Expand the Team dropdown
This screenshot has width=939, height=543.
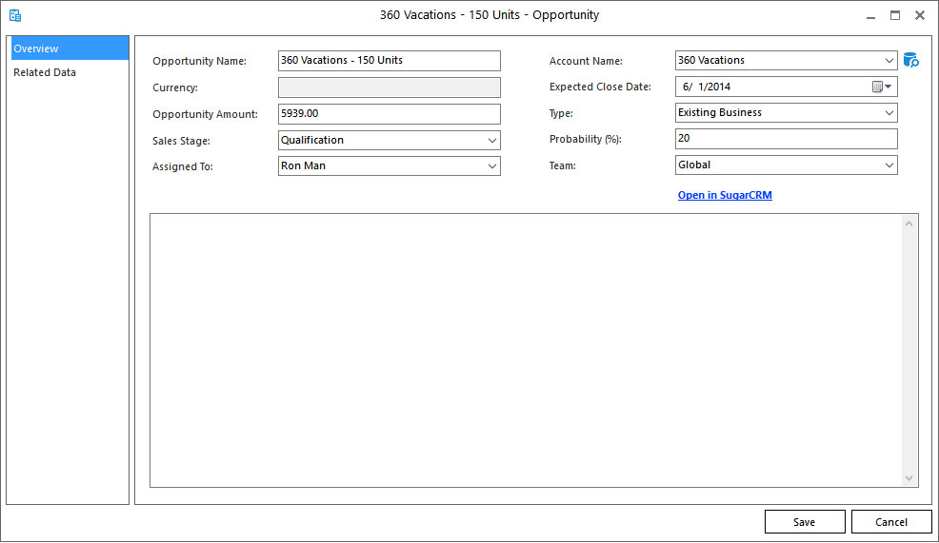(x=889, y=165)
